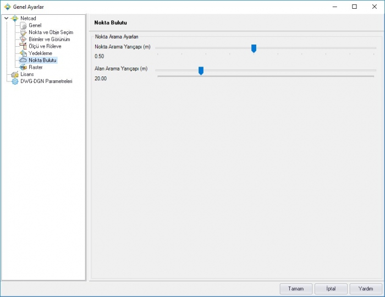Click the Raster icon in tree
The image size is (385, 297).
pyautogui.click(x=23, y=67)
